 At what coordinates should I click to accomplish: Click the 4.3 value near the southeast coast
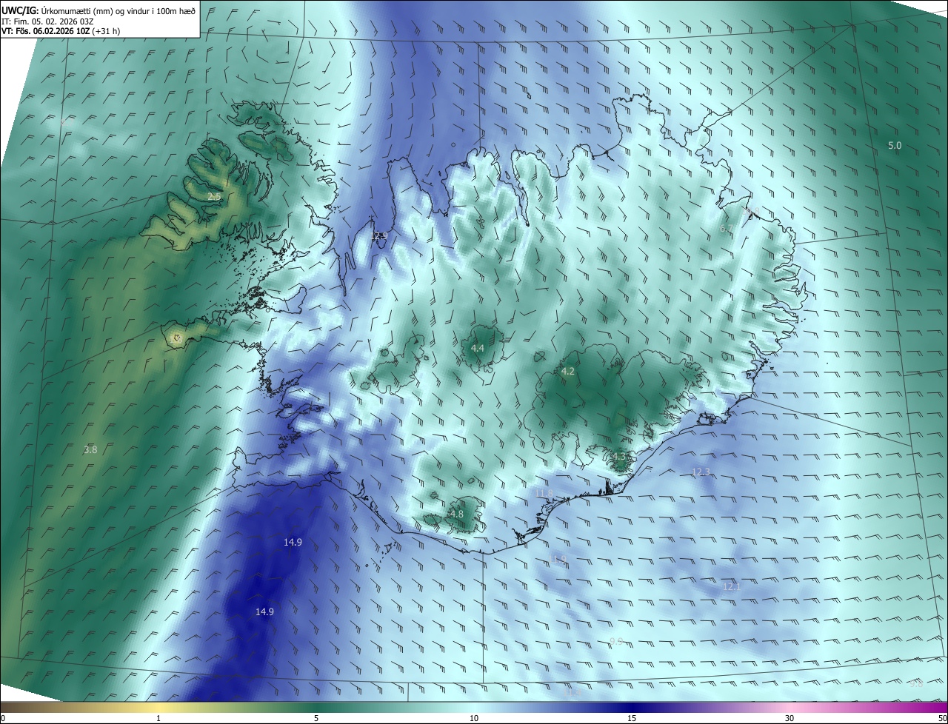pos(619,457)
